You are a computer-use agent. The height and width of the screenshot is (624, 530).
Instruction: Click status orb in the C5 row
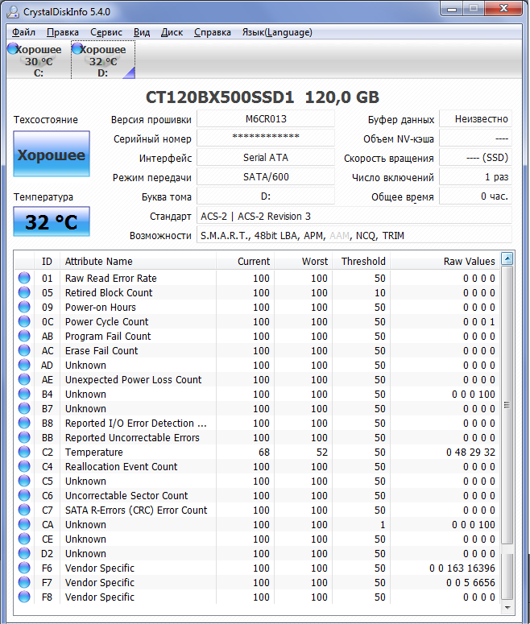pos(24,481)
